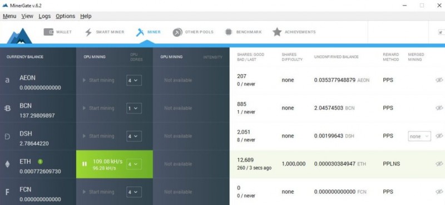Select the Smart Miner lightning icon

tap(88, 32)
